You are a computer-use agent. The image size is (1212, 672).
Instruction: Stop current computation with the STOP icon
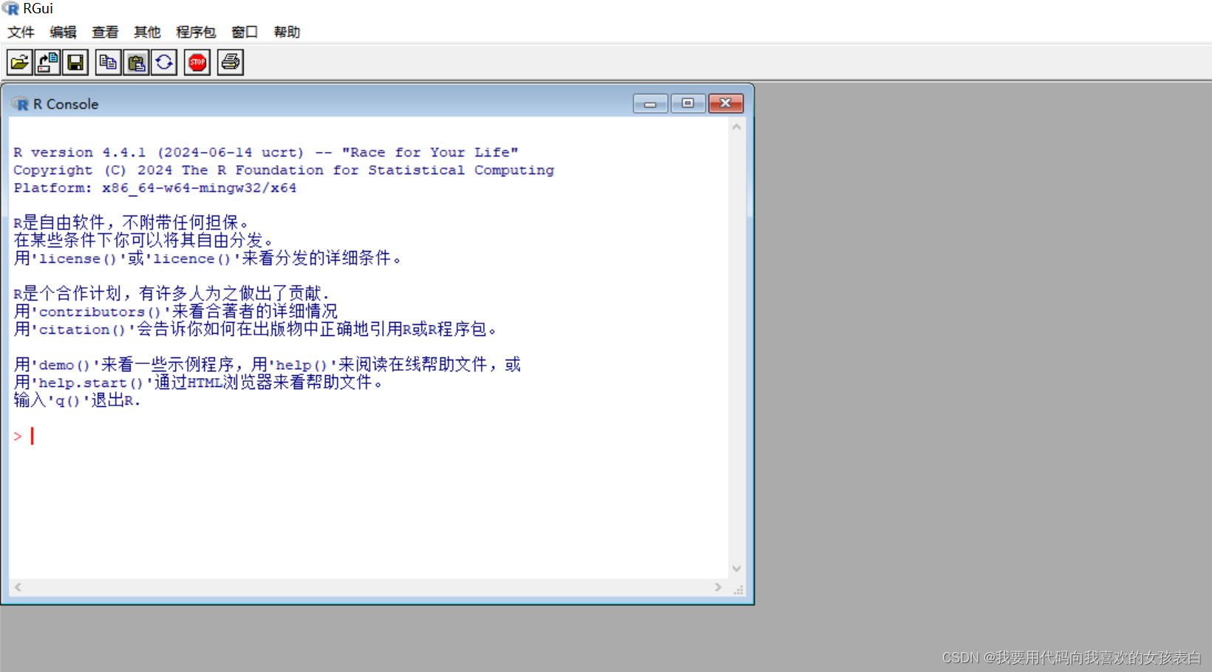pyautogui.click(x=197, y=62)
